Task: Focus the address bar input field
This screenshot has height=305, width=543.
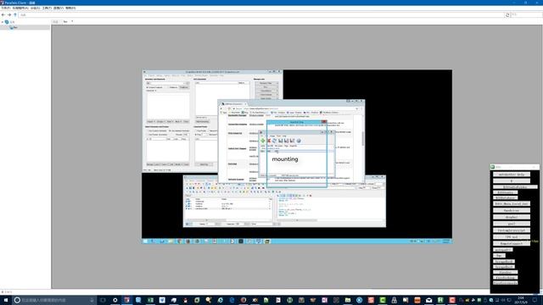Action: (261, 15)
